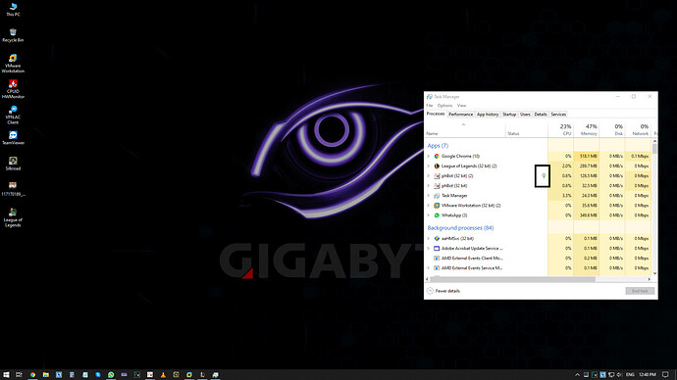Launch TeamViewer from the desktop
This screenshot has width=677, height=380.
pyautogui.click(x=13, y=138)
